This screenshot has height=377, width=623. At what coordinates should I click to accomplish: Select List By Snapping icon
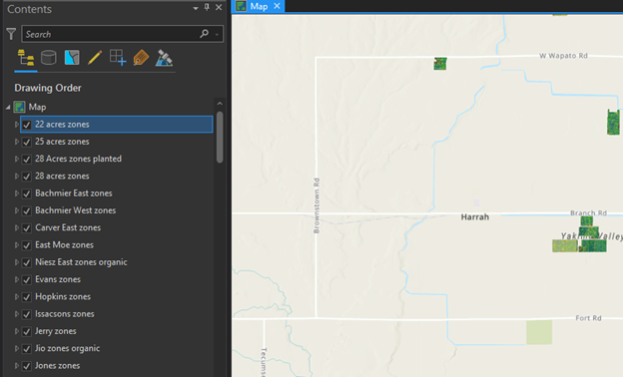click(118, 58)
